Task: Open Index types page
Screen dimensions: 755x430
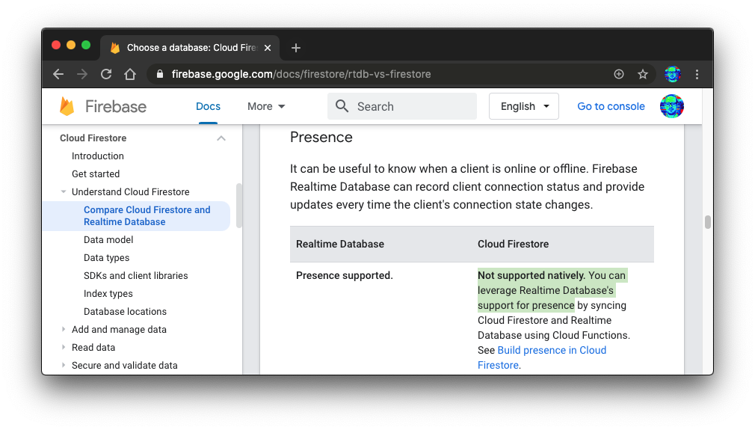Action: (x=108, y=294)
